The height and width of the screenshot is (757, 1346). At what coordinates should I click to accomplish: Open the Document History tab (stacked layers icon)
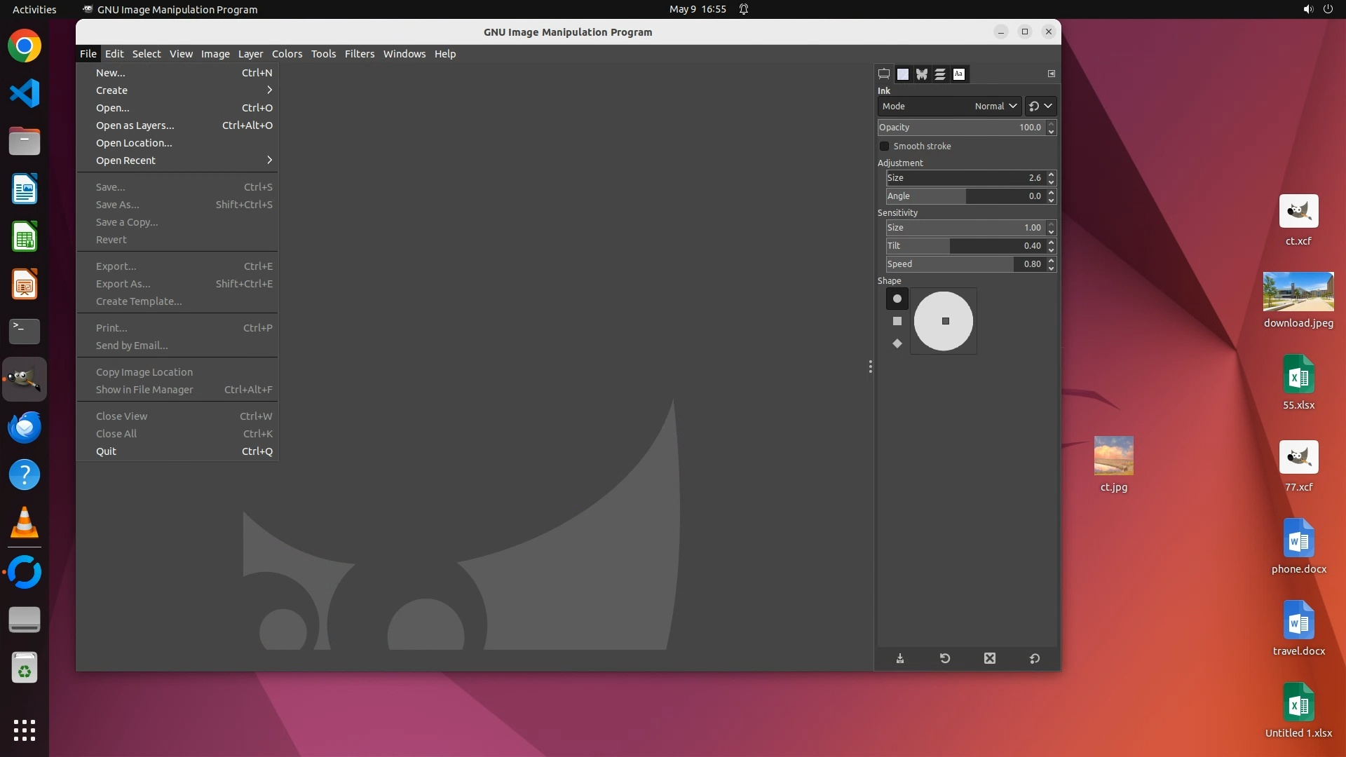(x=940, y=74)
